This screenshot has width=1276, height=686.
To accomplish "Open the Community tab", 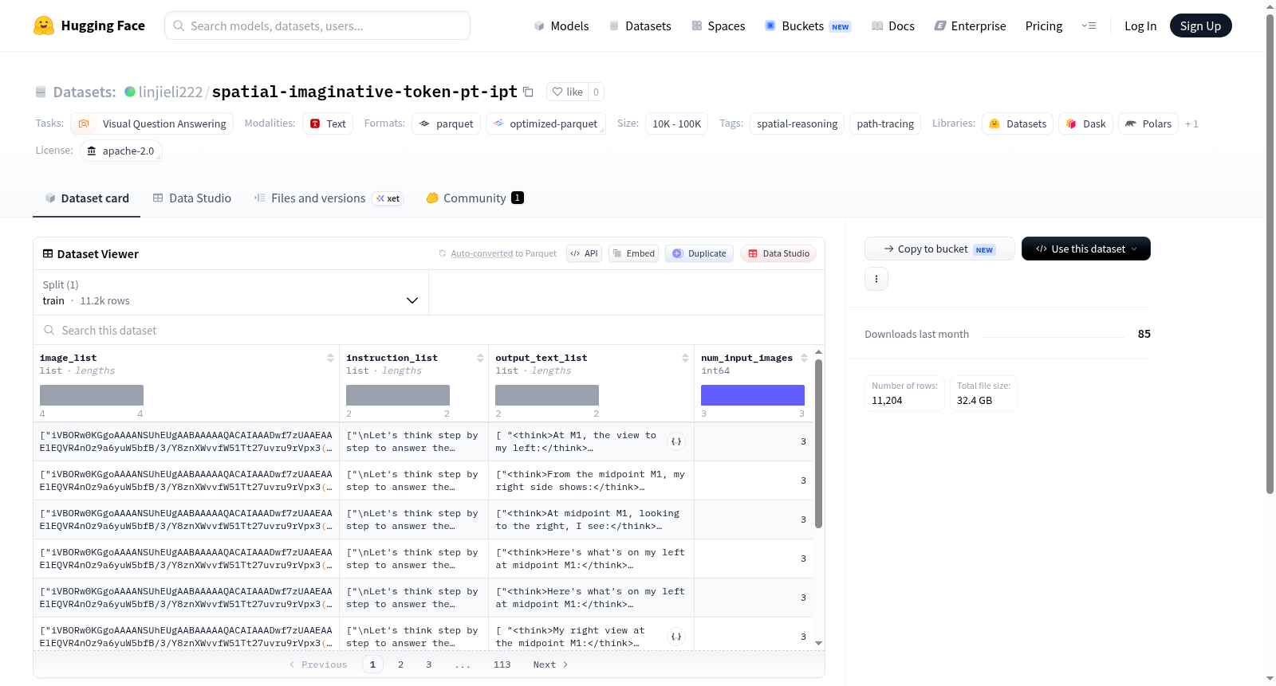I will tap(475, 198).
